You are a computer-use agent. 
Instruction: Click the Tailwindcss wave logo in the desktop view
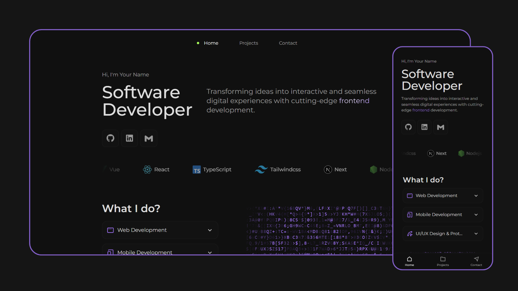pyautogui.click(x=261, y=169)
